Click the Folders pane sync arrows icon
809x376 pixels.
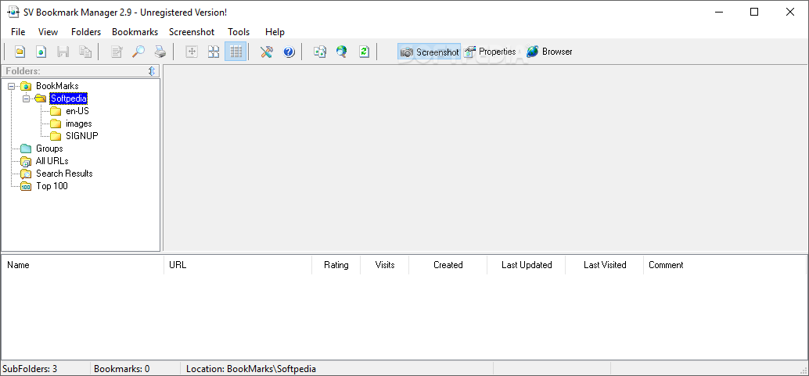(x=152, y=71)
